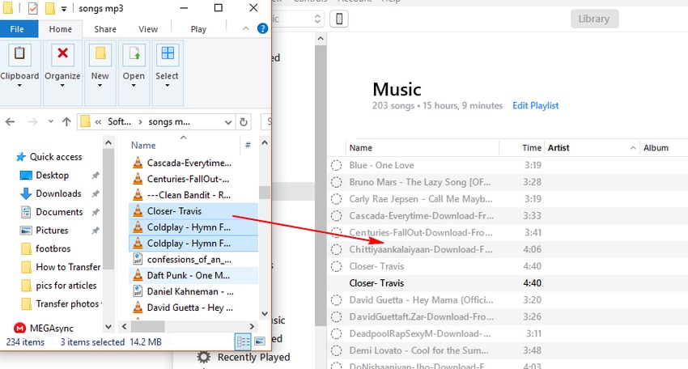
Task: Open the address bar path dropdown arrow
Action: click(x=227, y=122)
